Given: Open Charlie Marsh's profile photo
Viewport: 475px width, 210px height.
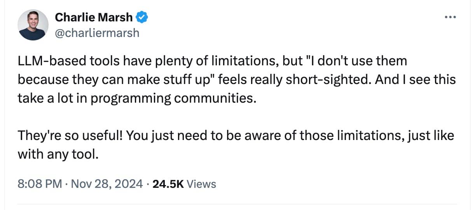Looking at the screenshot, I should click(x=33, y=25).
